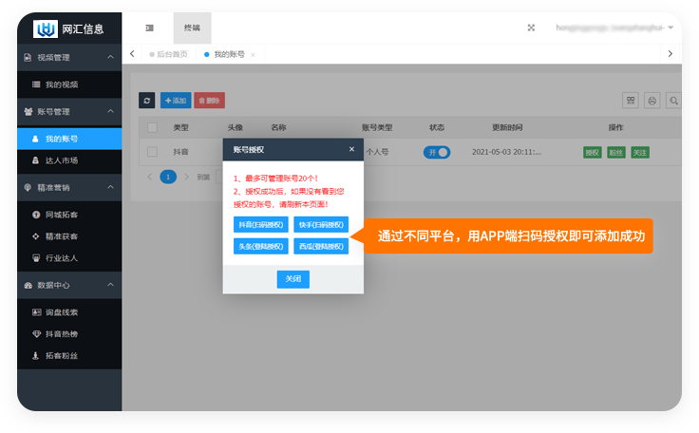Image resolution: width=699 pixels, height=433 pixels.
Task: Click the 网汇信息 logo
Action: click(69, 28)
